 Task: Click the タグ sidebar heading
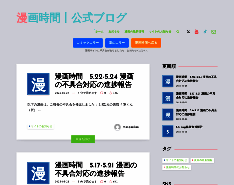coord(167,149)
